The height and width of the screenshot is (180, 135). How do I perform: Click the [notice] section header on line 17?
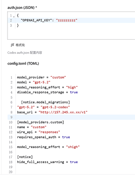(x=25, y=157)
